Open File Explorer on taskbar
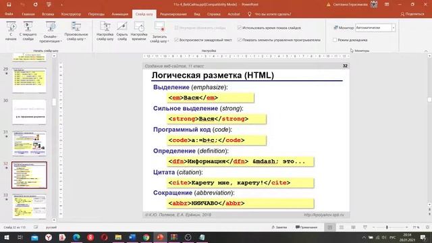This screenshot has height=243, width=432. pos(118,237)
